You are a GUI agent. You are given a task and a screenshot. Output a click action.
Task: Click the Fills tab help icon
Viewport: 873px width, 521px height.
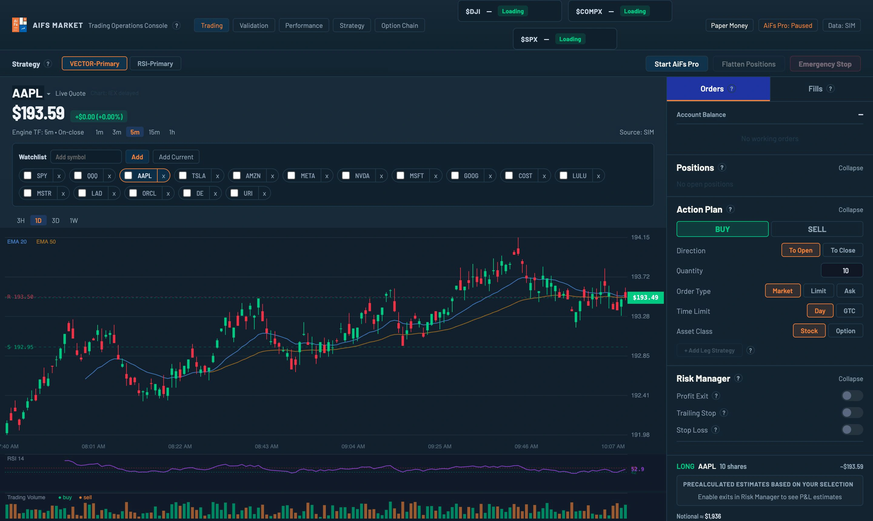point(831,89)
